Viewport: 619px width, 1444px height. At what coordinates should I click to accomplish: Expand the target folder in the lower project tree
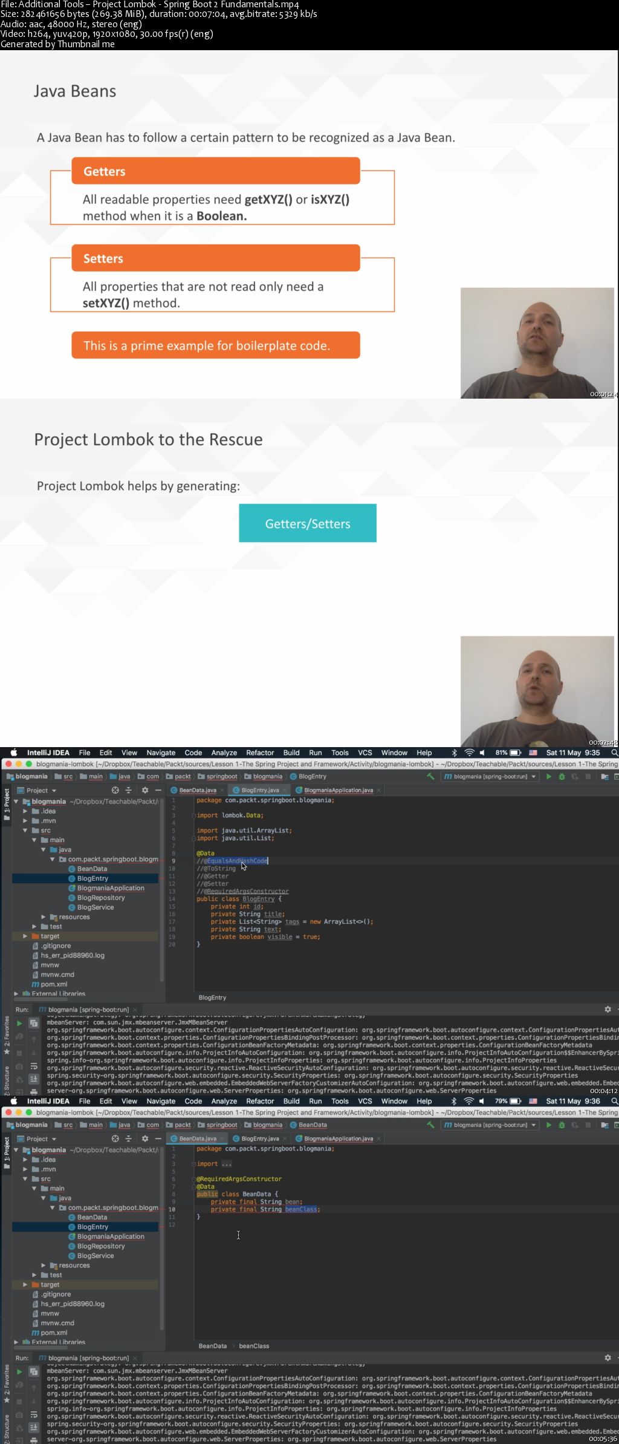[25, 1284]
